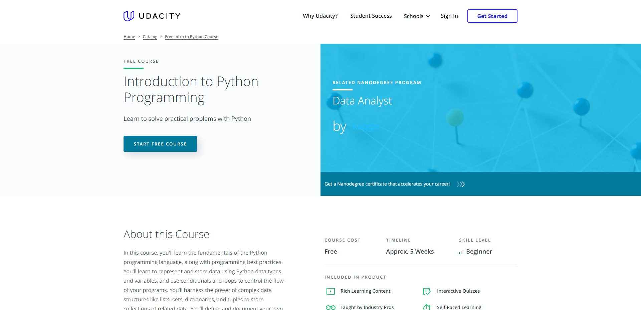
Task: Open the Home breadcrumb link
Action: tap(129, 37)
